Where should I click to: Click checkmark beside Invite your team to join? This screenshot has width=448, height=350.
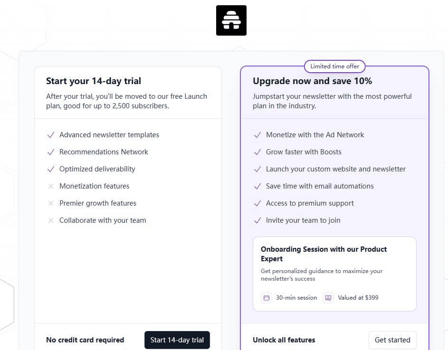click(x=257, y=220)
